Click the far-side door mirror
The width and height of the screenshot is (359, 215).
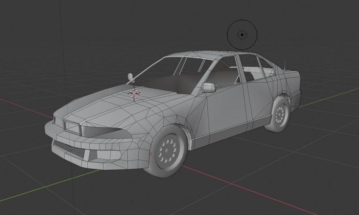coord(131,77)
